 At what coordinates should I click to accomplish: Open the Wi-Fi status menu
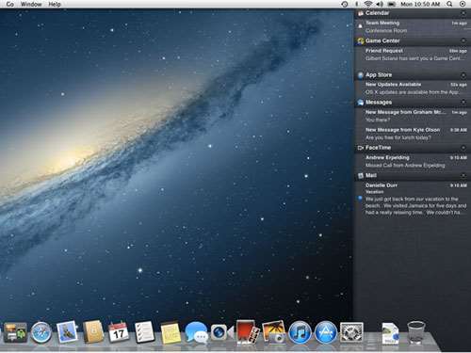tap(368, 4)
